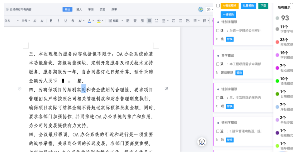Click 替换 next to 建议删除
302x153 pixels.
[239, 73]
